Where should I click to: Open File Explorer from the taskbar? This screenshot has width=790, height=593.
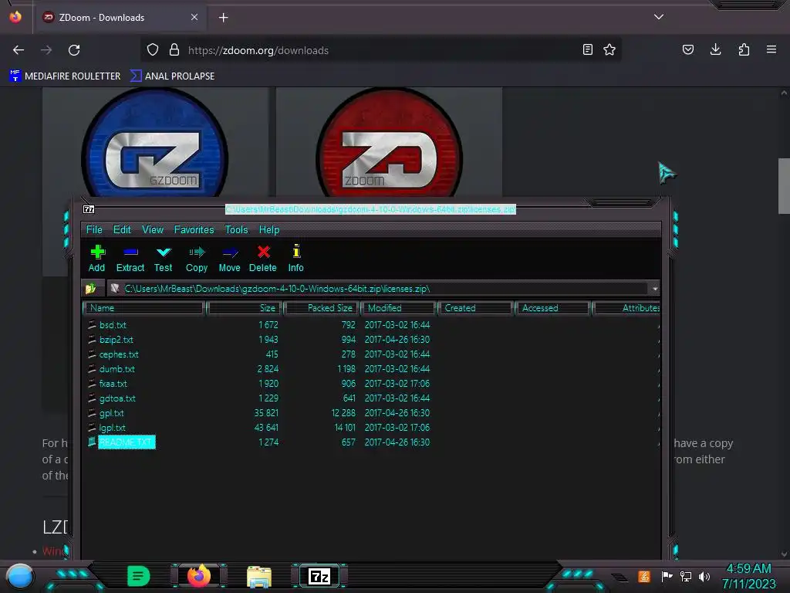pyautogui.click(x=259, y=577)
